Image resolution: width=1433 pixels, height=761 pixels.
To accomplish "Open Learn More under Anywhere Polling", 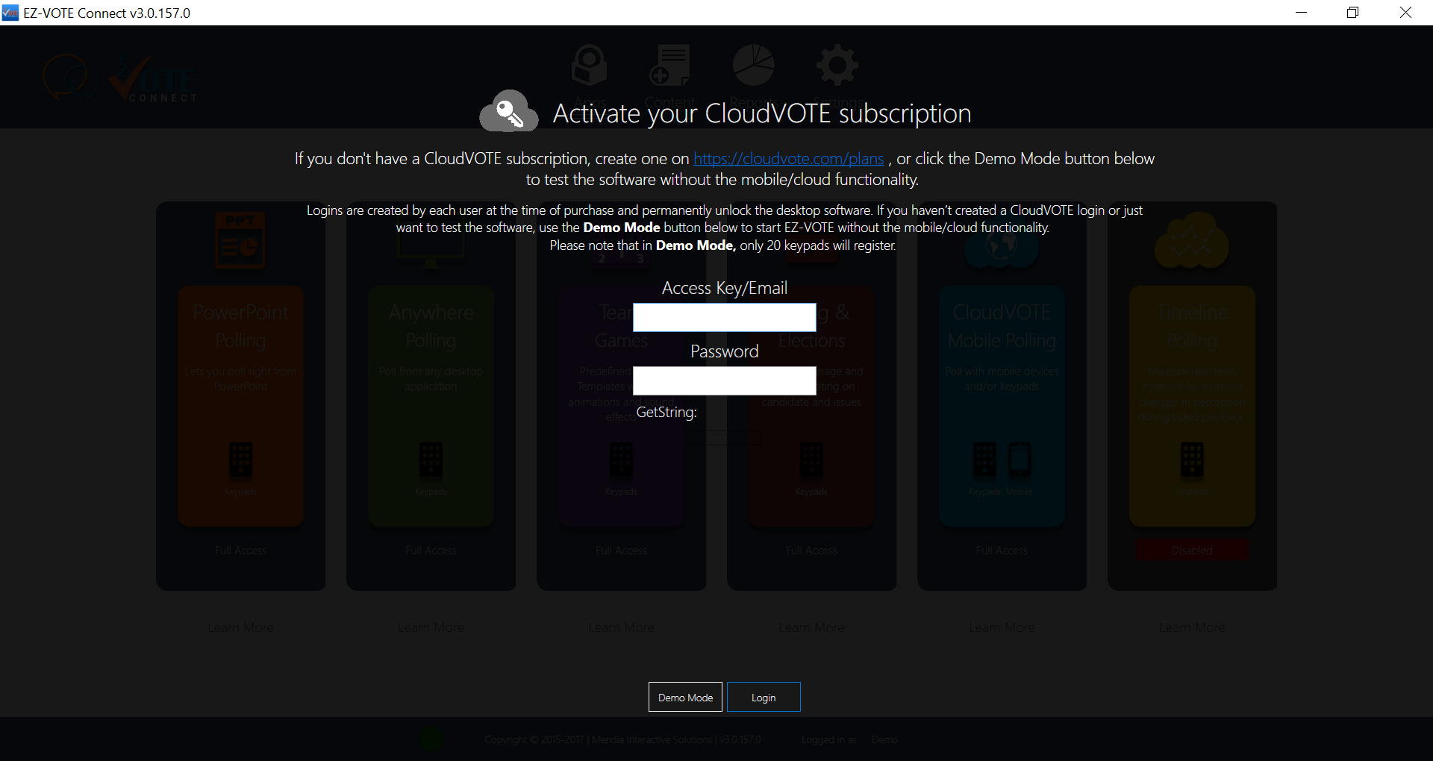I will click(x=431, y=627).
